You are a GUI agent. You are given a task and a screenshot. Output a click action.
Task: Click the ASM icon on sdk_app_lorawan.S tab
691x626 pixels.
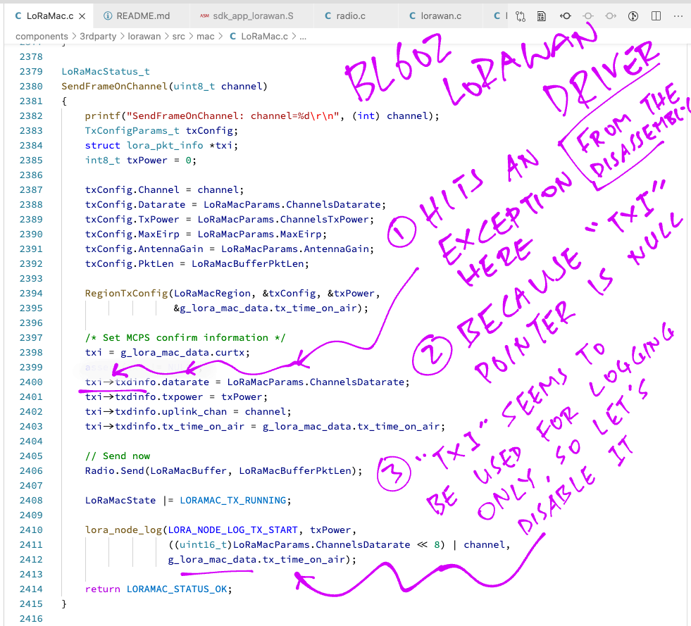click(x=204, y=15)
